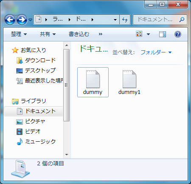Click the document icon in the address bar
The height and width of the screenshot is (184, 191).
39,19
